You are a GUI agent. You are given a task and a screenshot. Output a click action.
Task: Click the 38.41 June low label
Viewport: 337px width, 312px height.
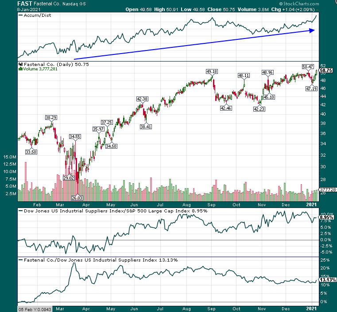(146, 127)
